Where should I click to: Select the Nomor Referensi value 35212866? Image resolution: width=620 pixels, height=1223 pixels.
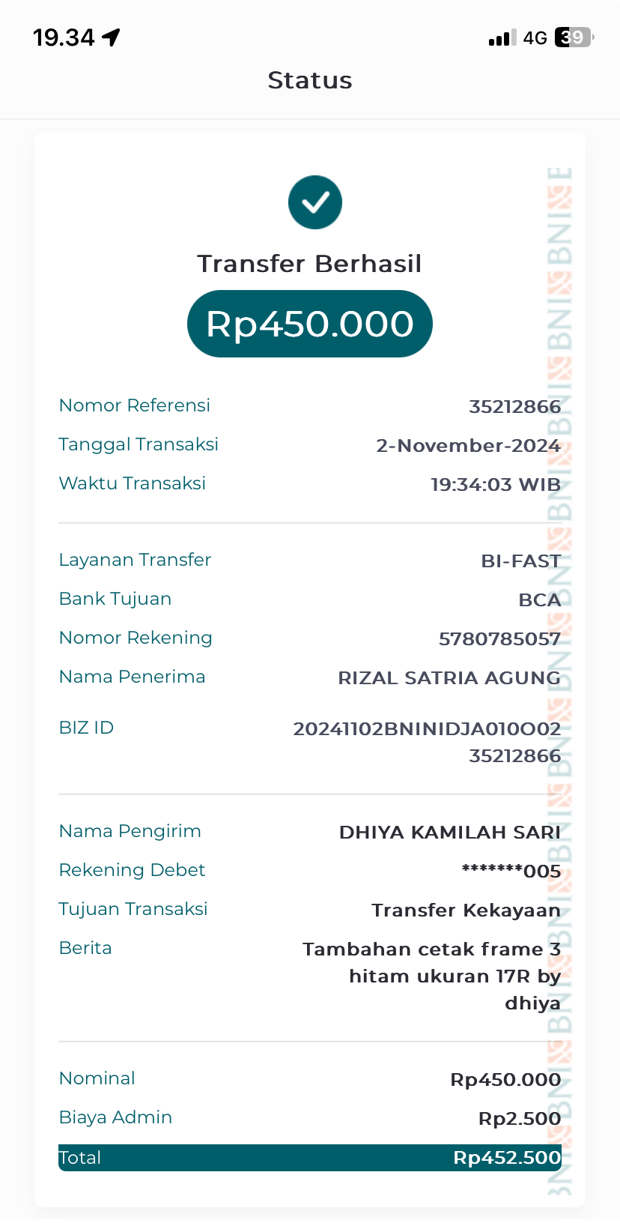(514, 407)
